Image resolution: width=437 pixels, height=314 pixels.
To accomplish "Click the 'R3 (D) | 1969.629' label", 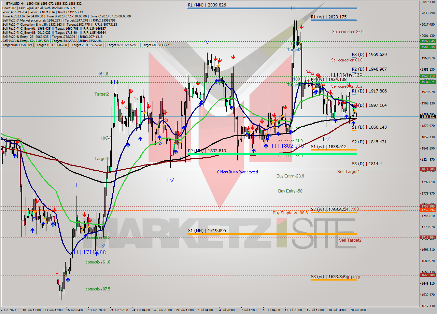I will [x=369, y=55].
